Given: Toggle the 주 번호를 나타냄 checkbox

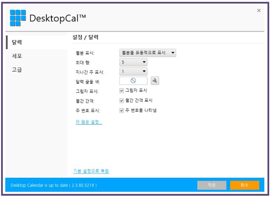Looking at the screenshot, I should [x=122, y=110].
